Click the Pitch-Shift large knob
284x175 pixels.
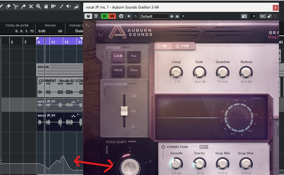coord(130,167)
